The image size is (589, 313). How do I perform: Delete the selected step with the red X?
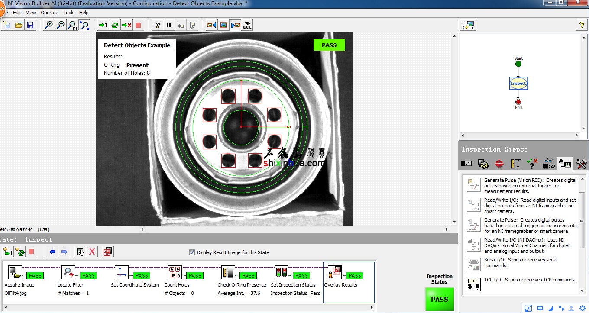pos(92,252)
